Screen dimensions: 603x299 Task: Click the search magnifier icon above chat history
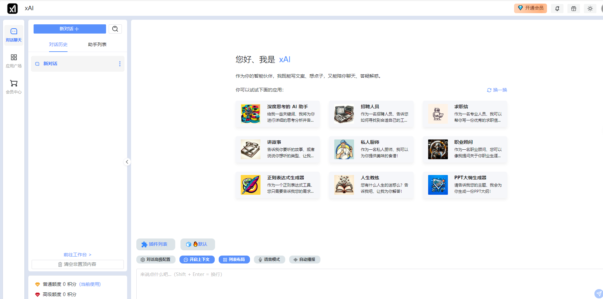[115, 29]
